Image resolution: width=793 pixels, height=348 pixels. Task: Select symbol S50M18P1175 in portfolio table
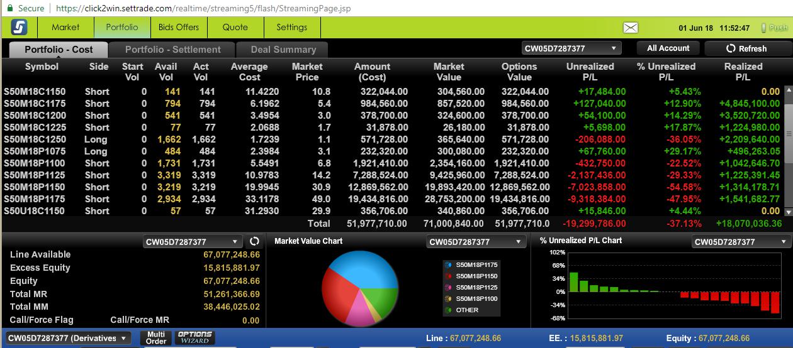click(x=34, y=199)
